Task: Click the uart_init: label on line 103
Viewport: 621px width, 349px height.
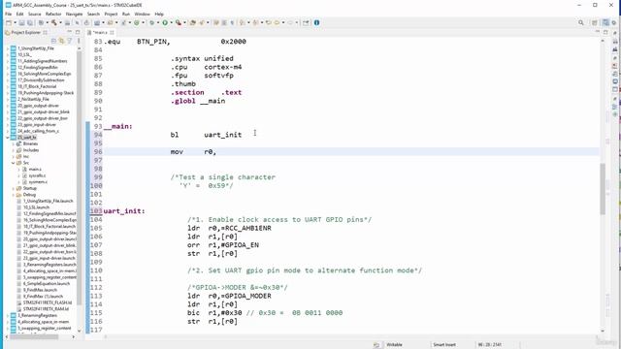Action: point(124,211)
